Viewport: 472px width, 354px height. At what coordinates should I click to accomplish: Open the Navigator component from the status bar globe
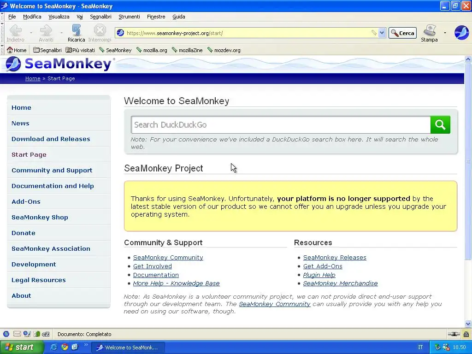point(6,334)
